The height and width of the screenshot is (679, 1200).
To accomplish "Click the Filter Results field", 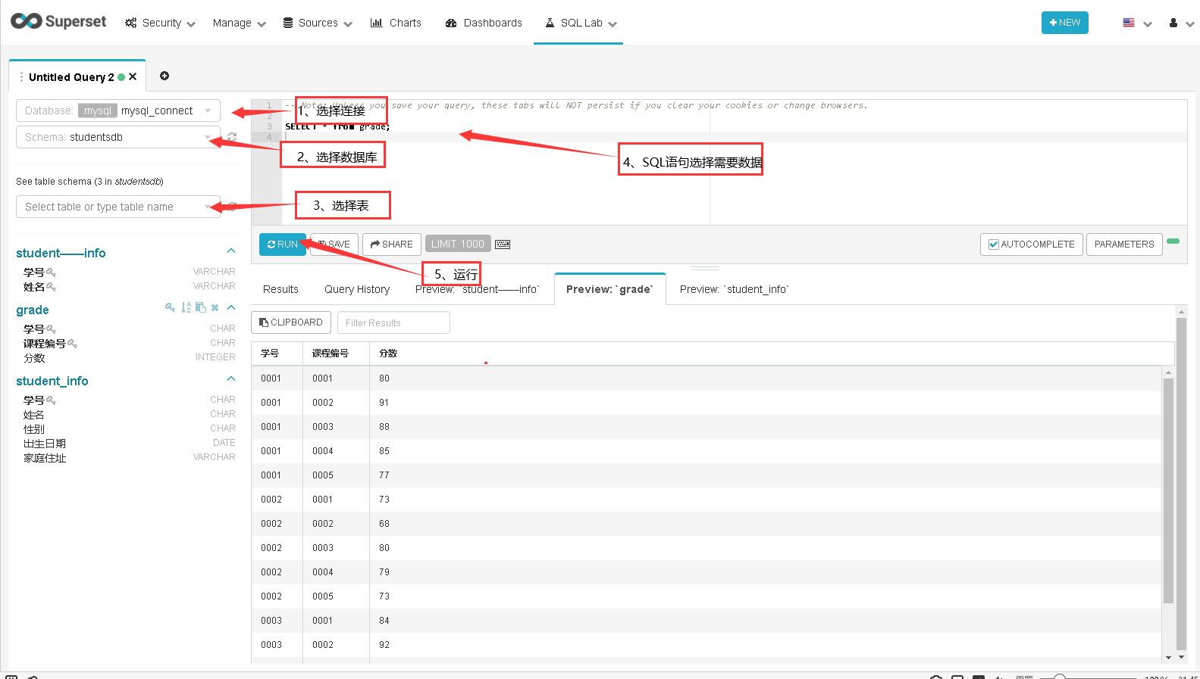I will (x=393, y=322).
